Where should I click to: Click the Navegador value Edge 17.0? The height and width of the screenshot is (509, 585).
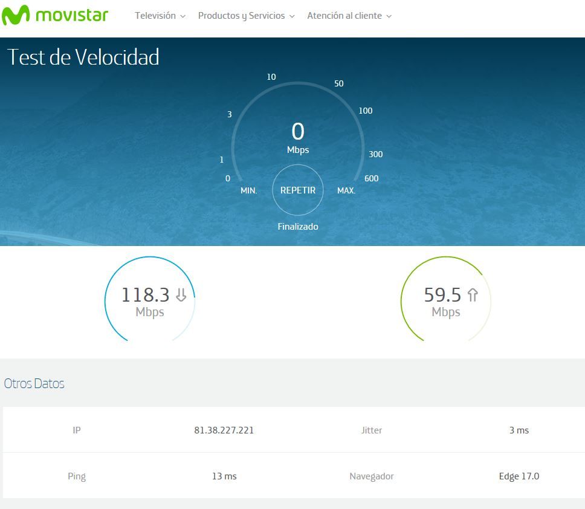coord(519,476)
